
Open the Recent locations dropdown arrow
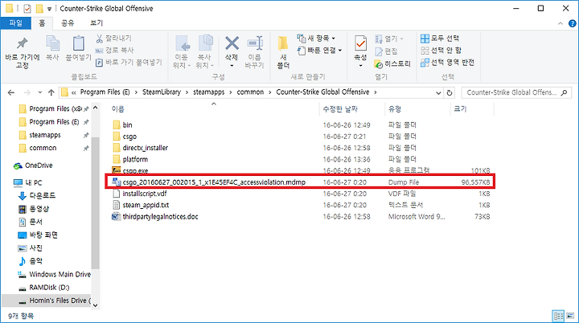[40, 92]
